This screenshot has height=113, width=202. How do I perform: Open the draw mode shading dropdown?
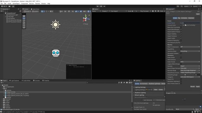point(61,11)
